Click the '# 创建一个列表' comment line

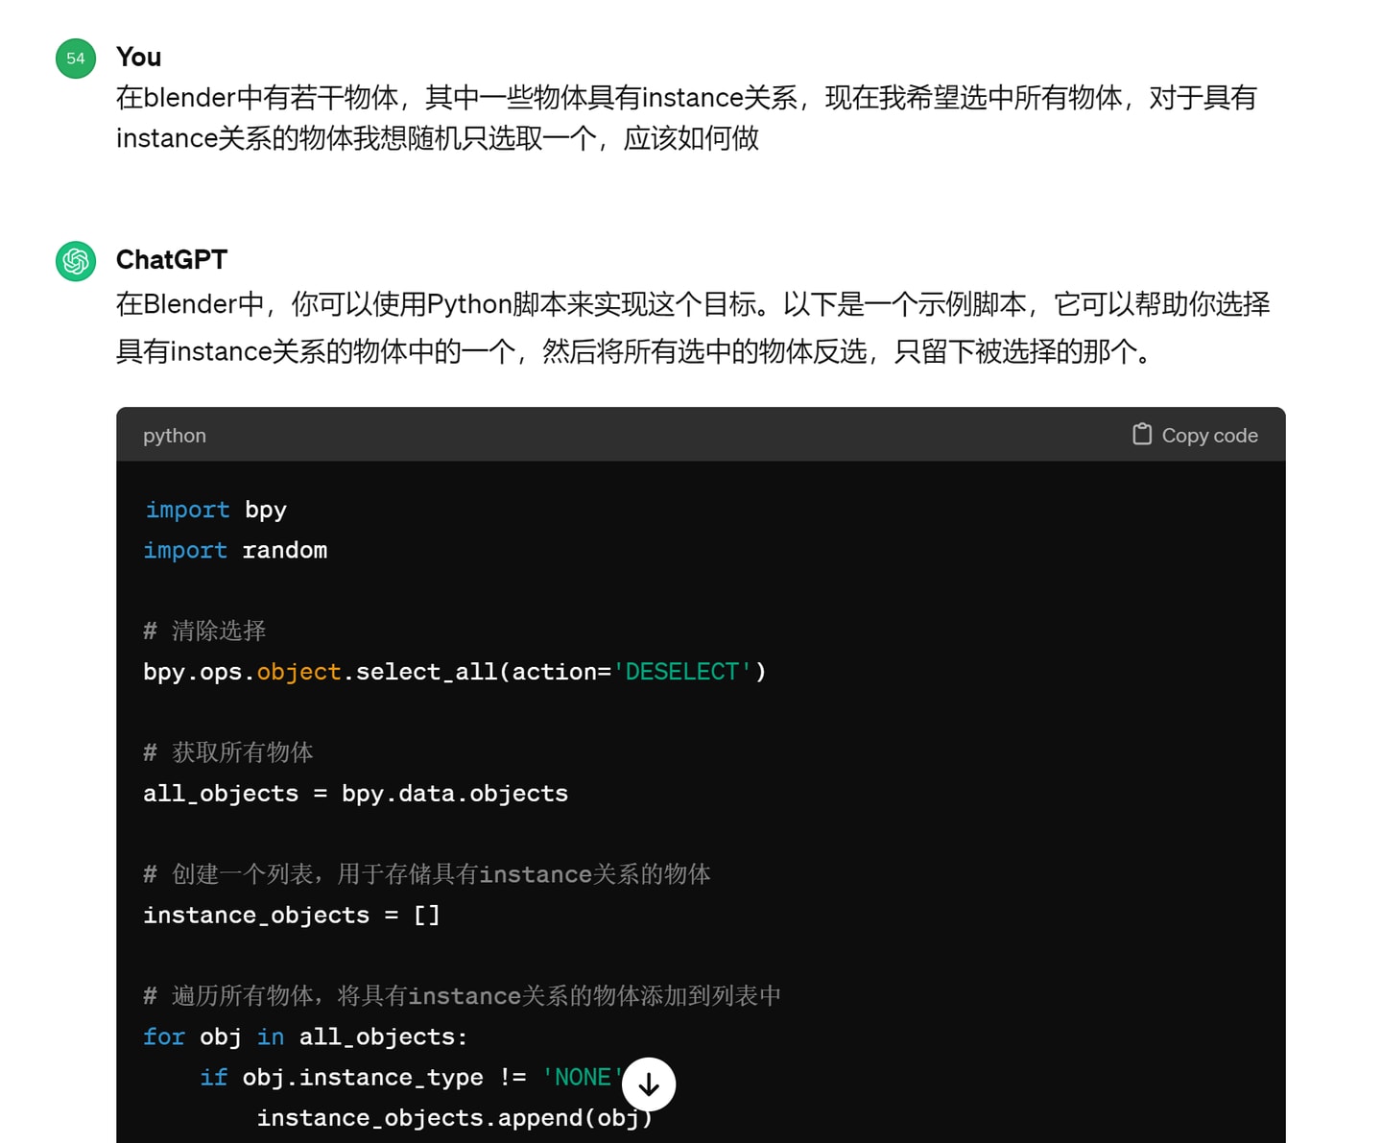(x=427, y=874)
